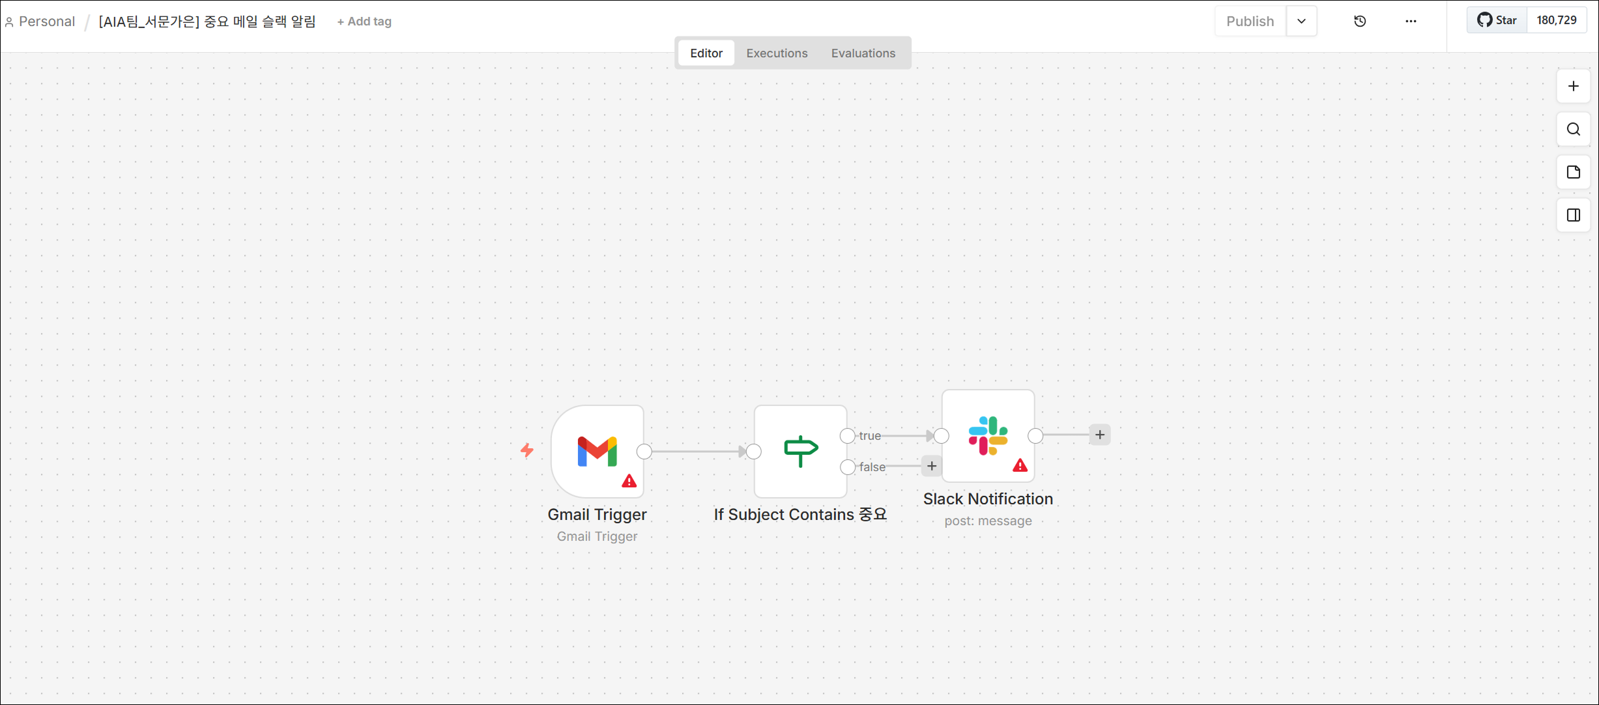Click the Publish button

(x=1250, y=21)
